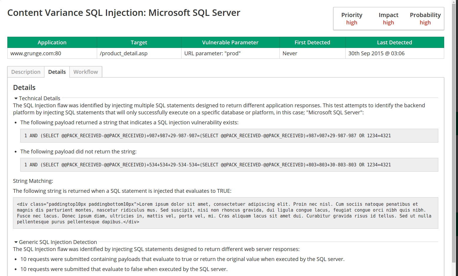Click the payload code block containing +534+534+29
Viewport: 458px width, 276px height.
tap(229, 165)
